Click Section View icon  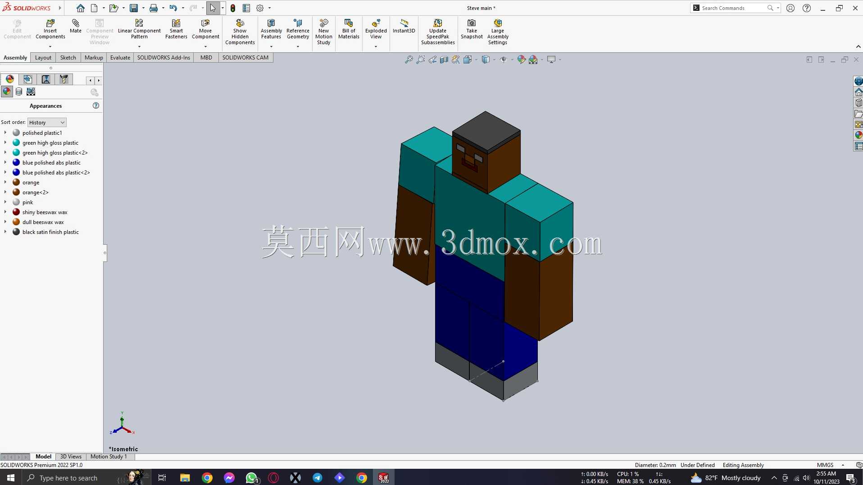pos(444,59)
